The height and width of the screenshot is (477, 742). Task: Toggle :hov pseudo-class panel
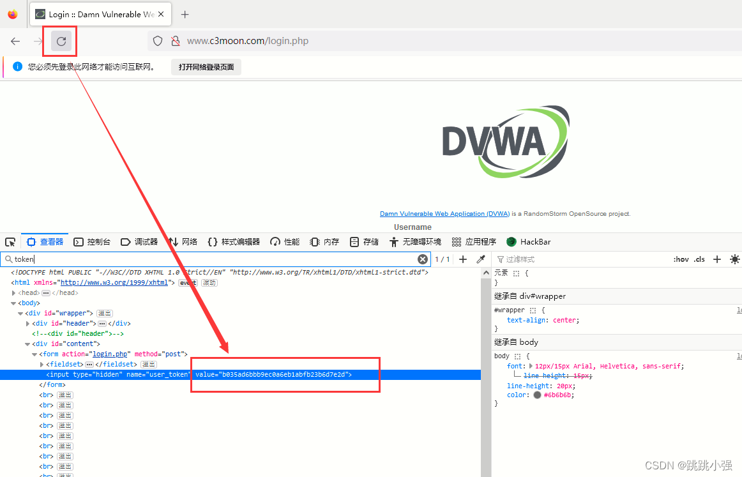[x=681, y=259]
